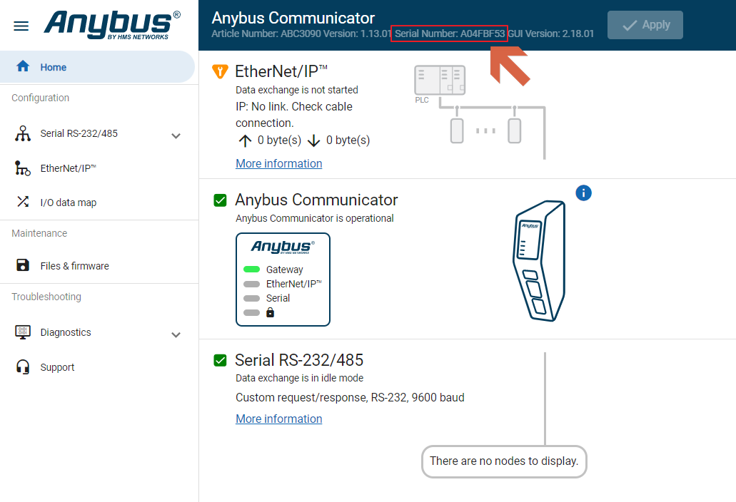Click the green check beside Anybus Communicator
Image resolution: width=736 pixels, height=502 pixels.
pos(220,200)
